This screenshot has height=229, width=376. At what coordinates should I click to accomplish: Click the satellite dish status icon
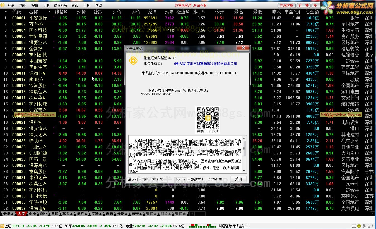(364, 226)
